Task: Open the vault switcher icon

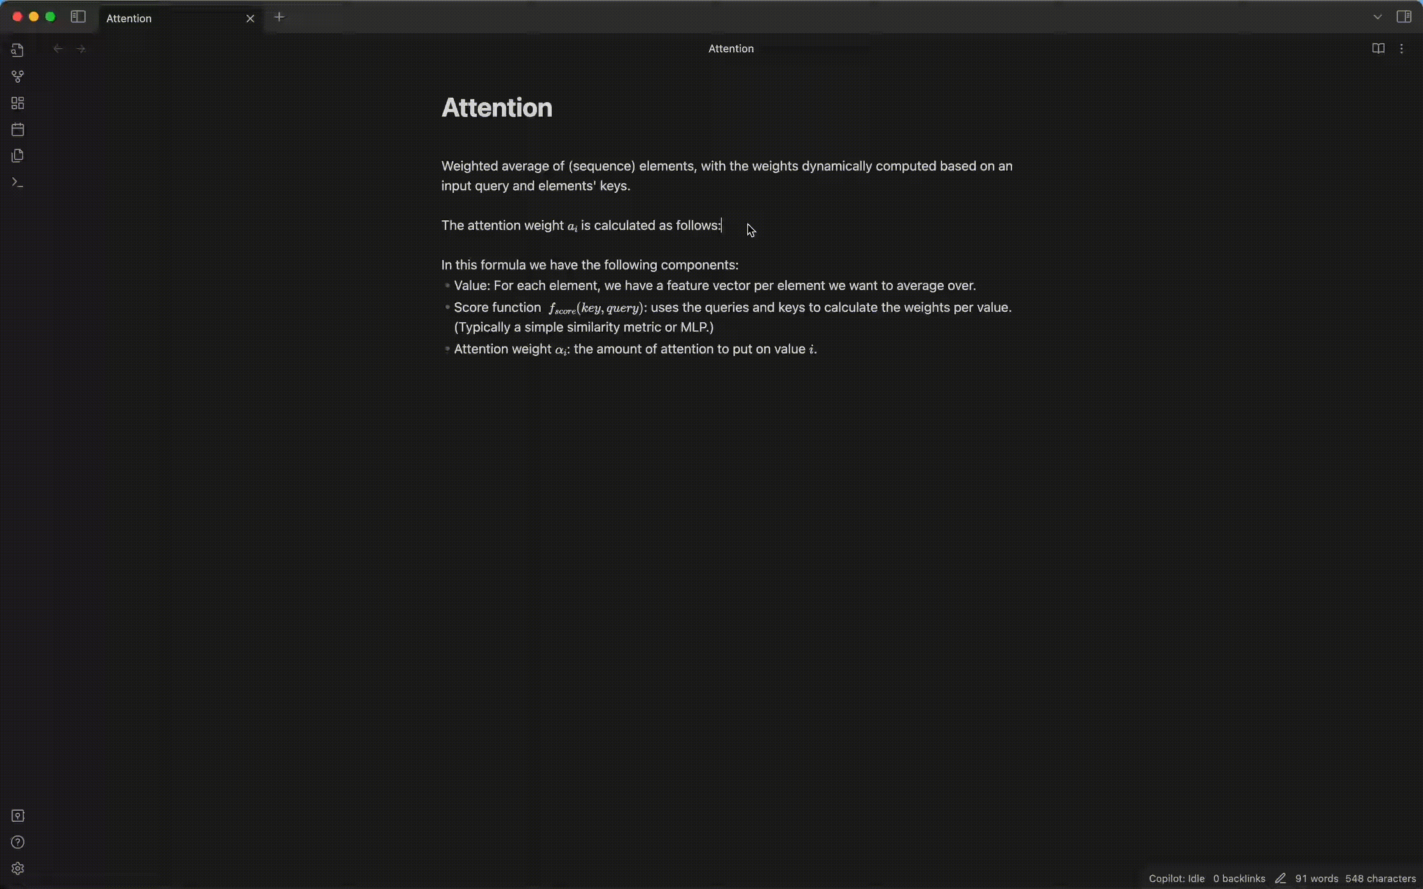Action: (18, 816)
